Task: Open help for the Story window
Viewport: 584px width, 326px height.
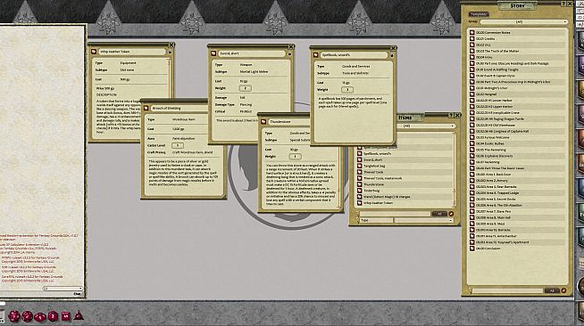Action: coord(563,4)
